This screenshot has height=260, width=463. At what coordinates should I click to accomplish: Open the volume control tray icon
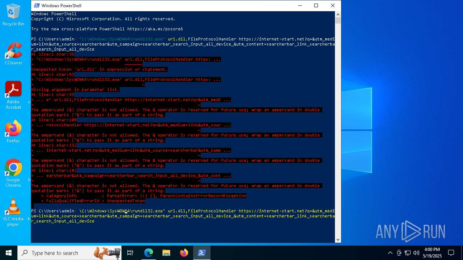pos(416,253)
